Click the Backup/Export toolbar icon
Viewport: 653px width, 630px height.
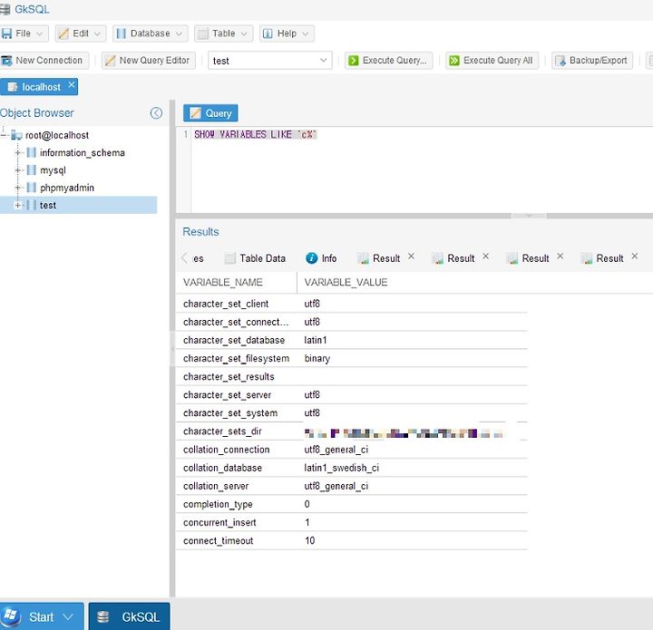pyautogui.click(x=560, y=61)
